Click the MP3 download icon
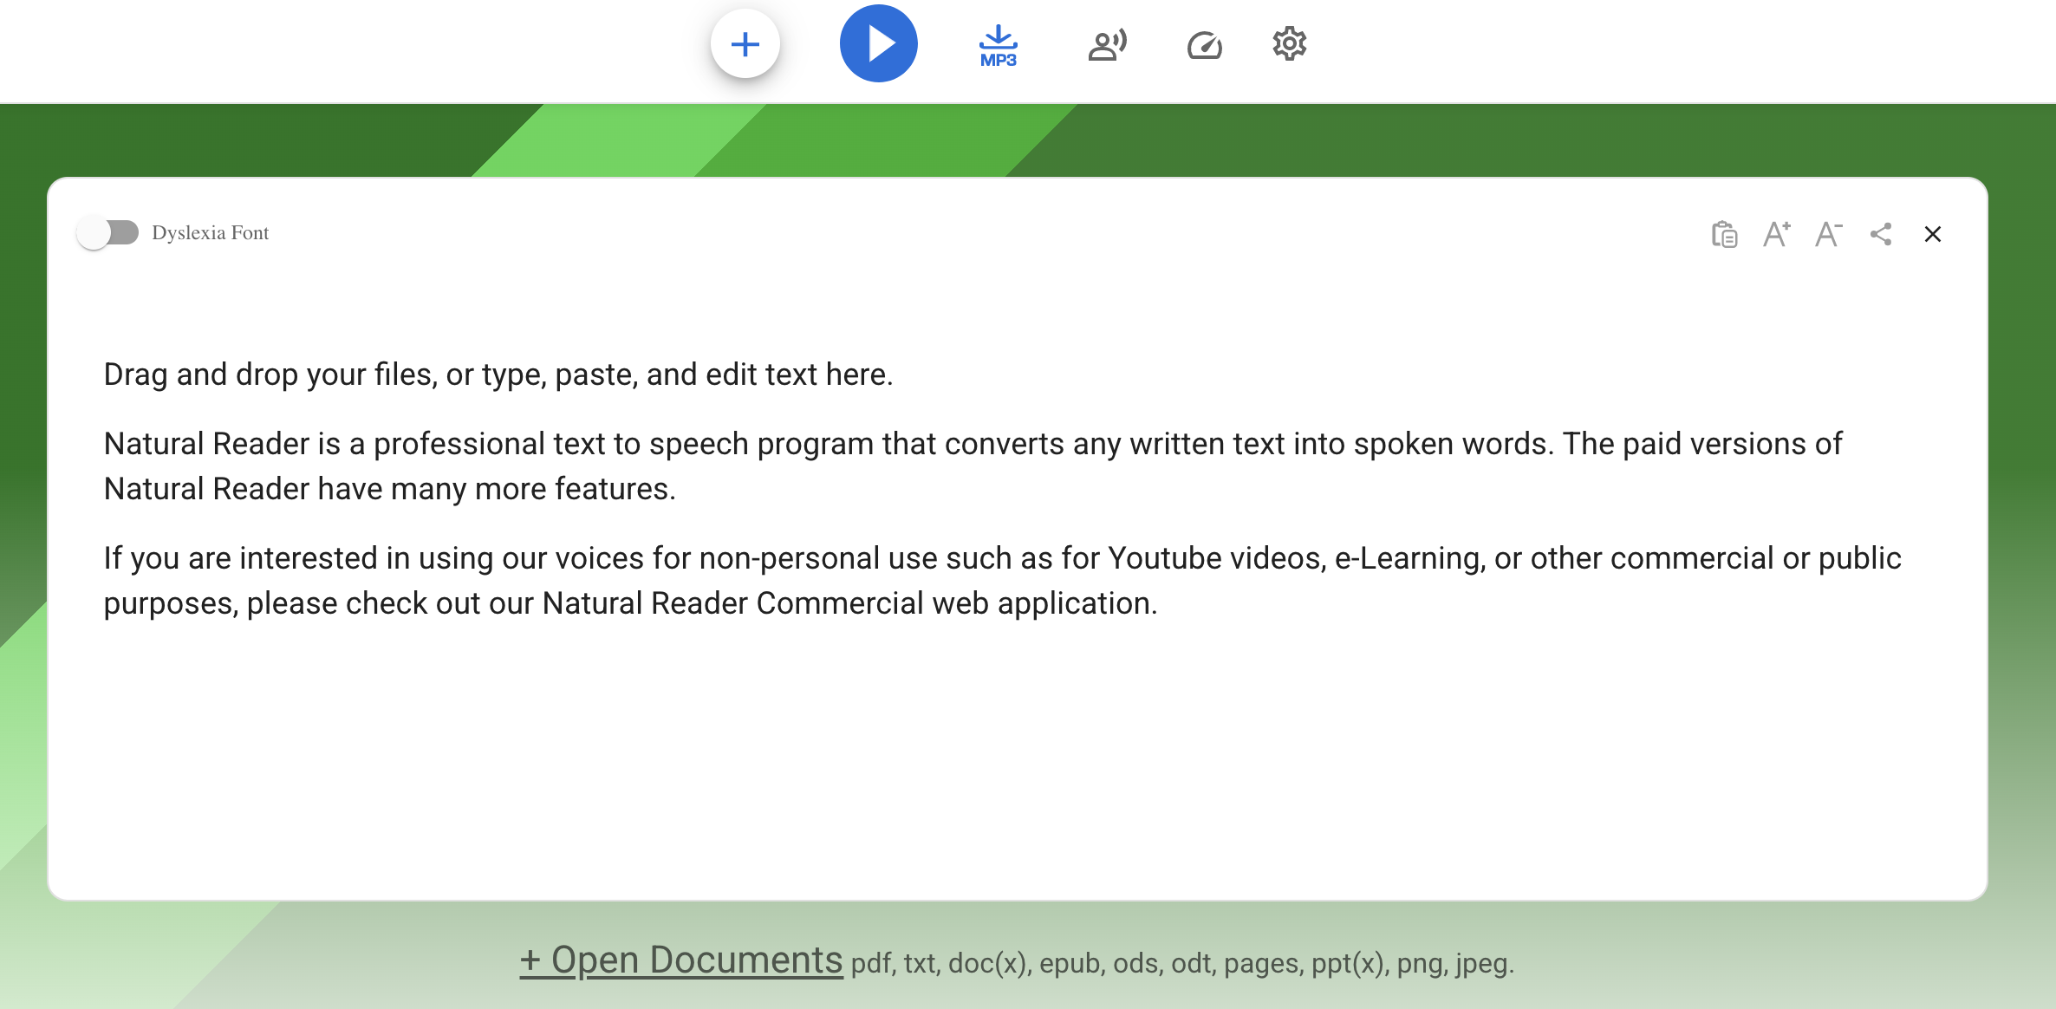Image resolution: width=2056 pixels, height=1009 pixels. click(997, 43)
